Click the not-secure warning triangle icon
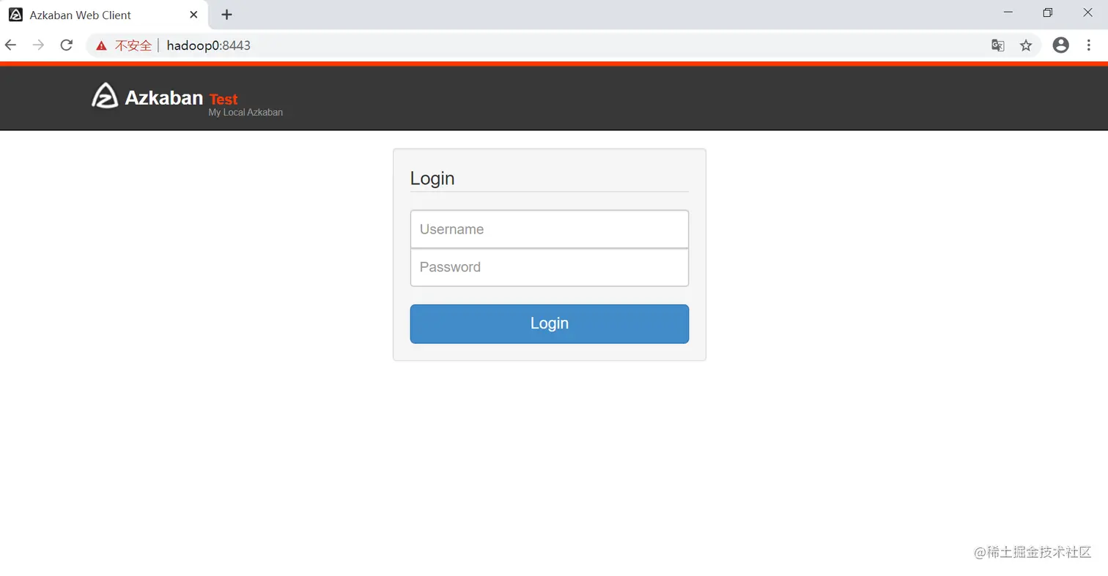This screenshot has width=1108, height=576. coord(102,46)
